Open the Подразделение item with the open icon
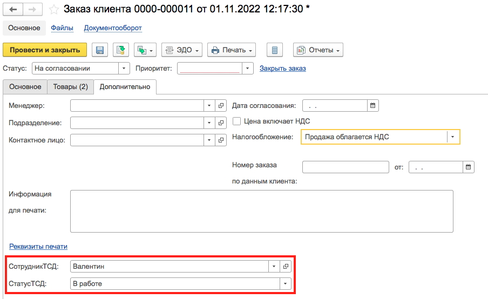The image size is (488, 299). click(221, 123)
